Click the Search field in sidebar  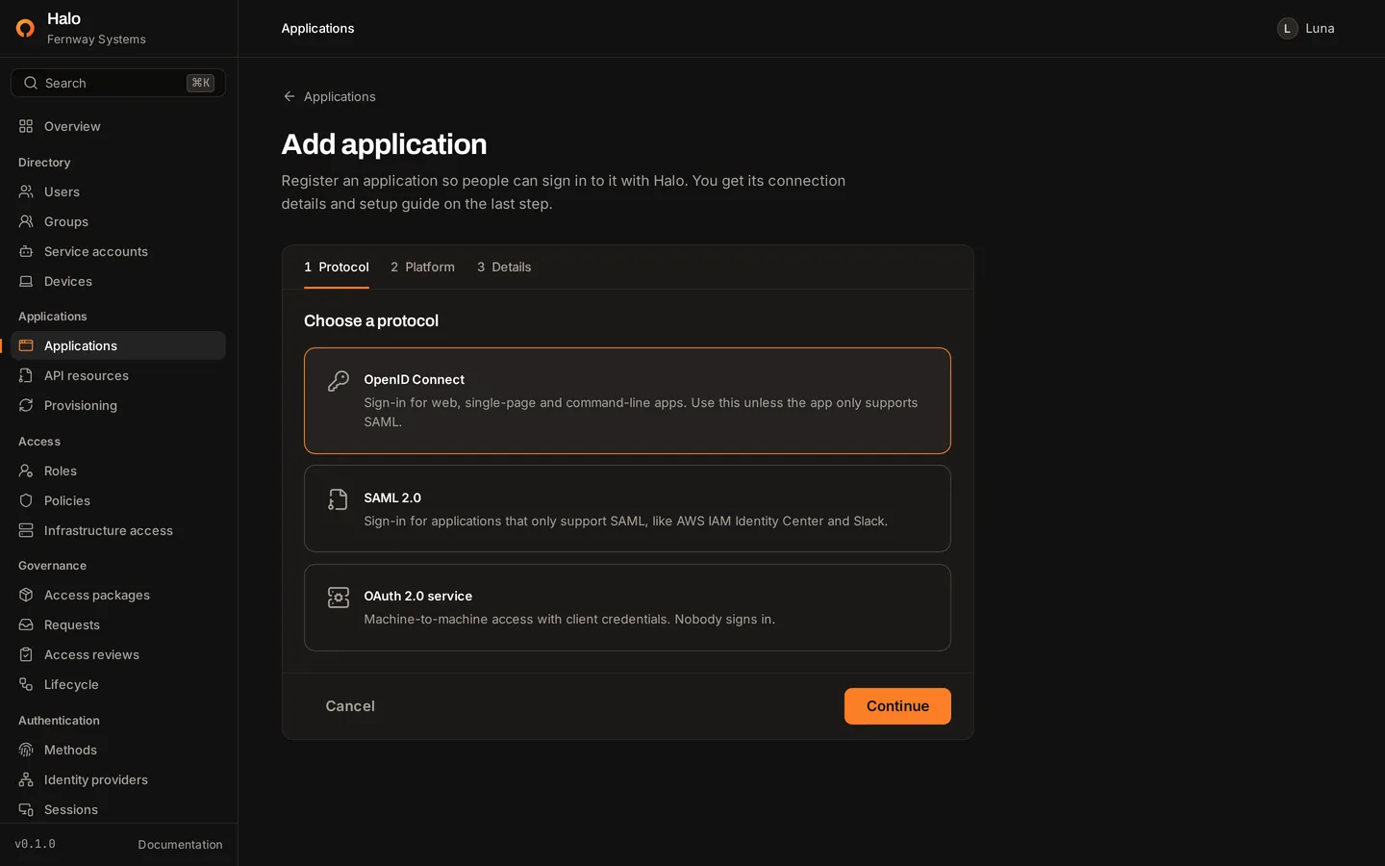click(x=118, y=83)
